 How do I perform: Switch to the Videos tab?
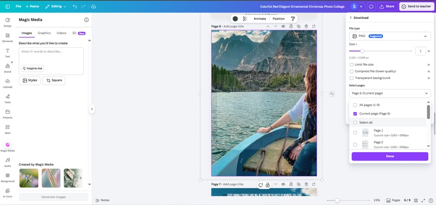62,33
